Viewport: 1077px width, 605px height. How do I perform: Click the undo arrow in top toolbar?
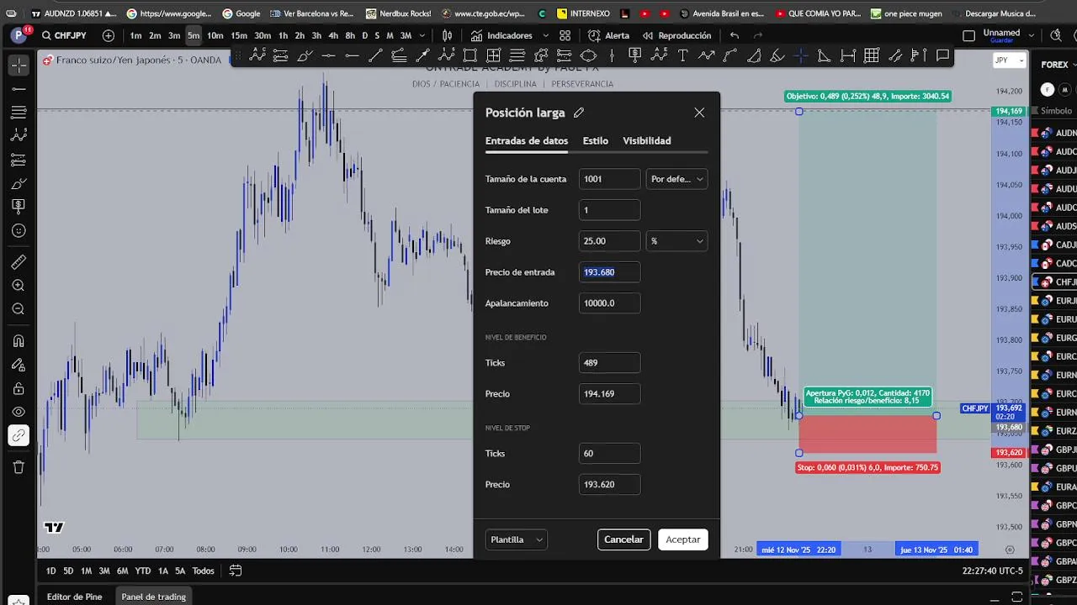coord(735,35)
